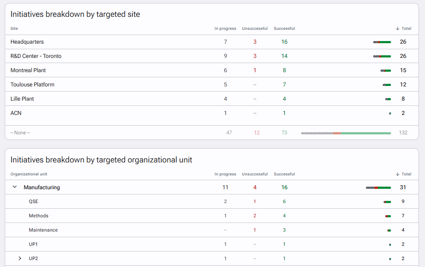
Task: Click Headquarters unsuccessful count 3
Action: point(255,42)
